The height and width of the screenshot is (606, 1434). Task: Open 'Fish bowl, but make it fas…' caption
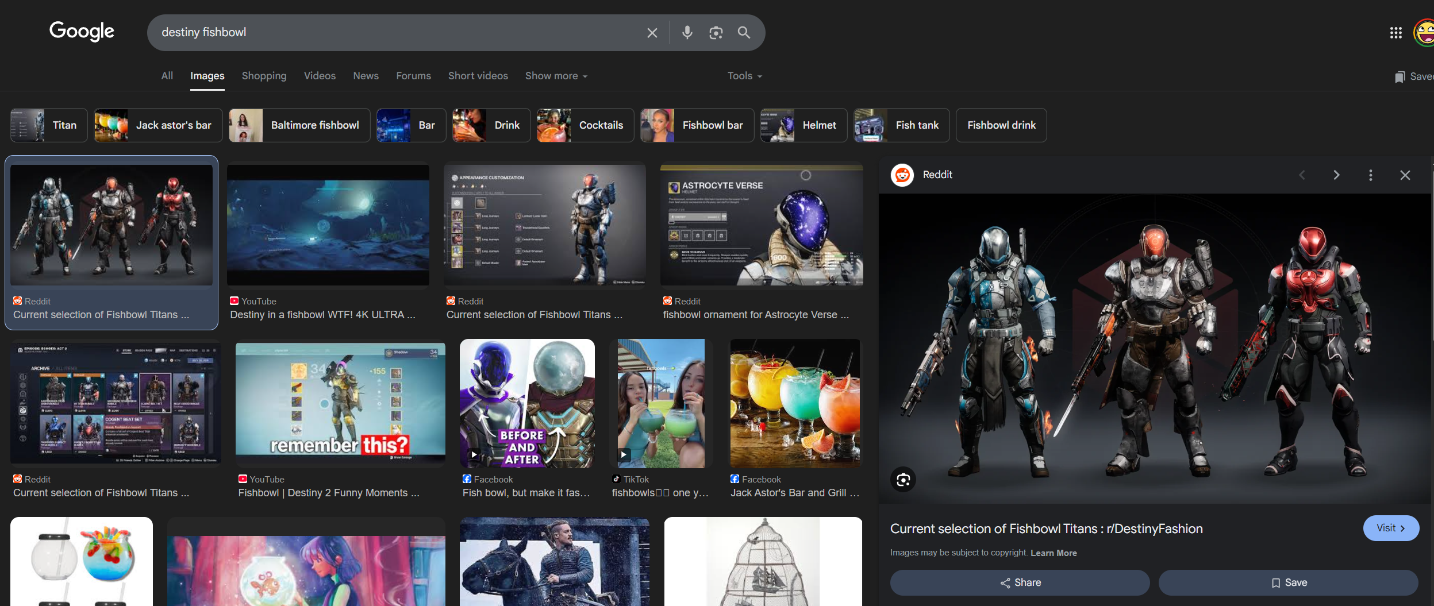pos(526,493)
